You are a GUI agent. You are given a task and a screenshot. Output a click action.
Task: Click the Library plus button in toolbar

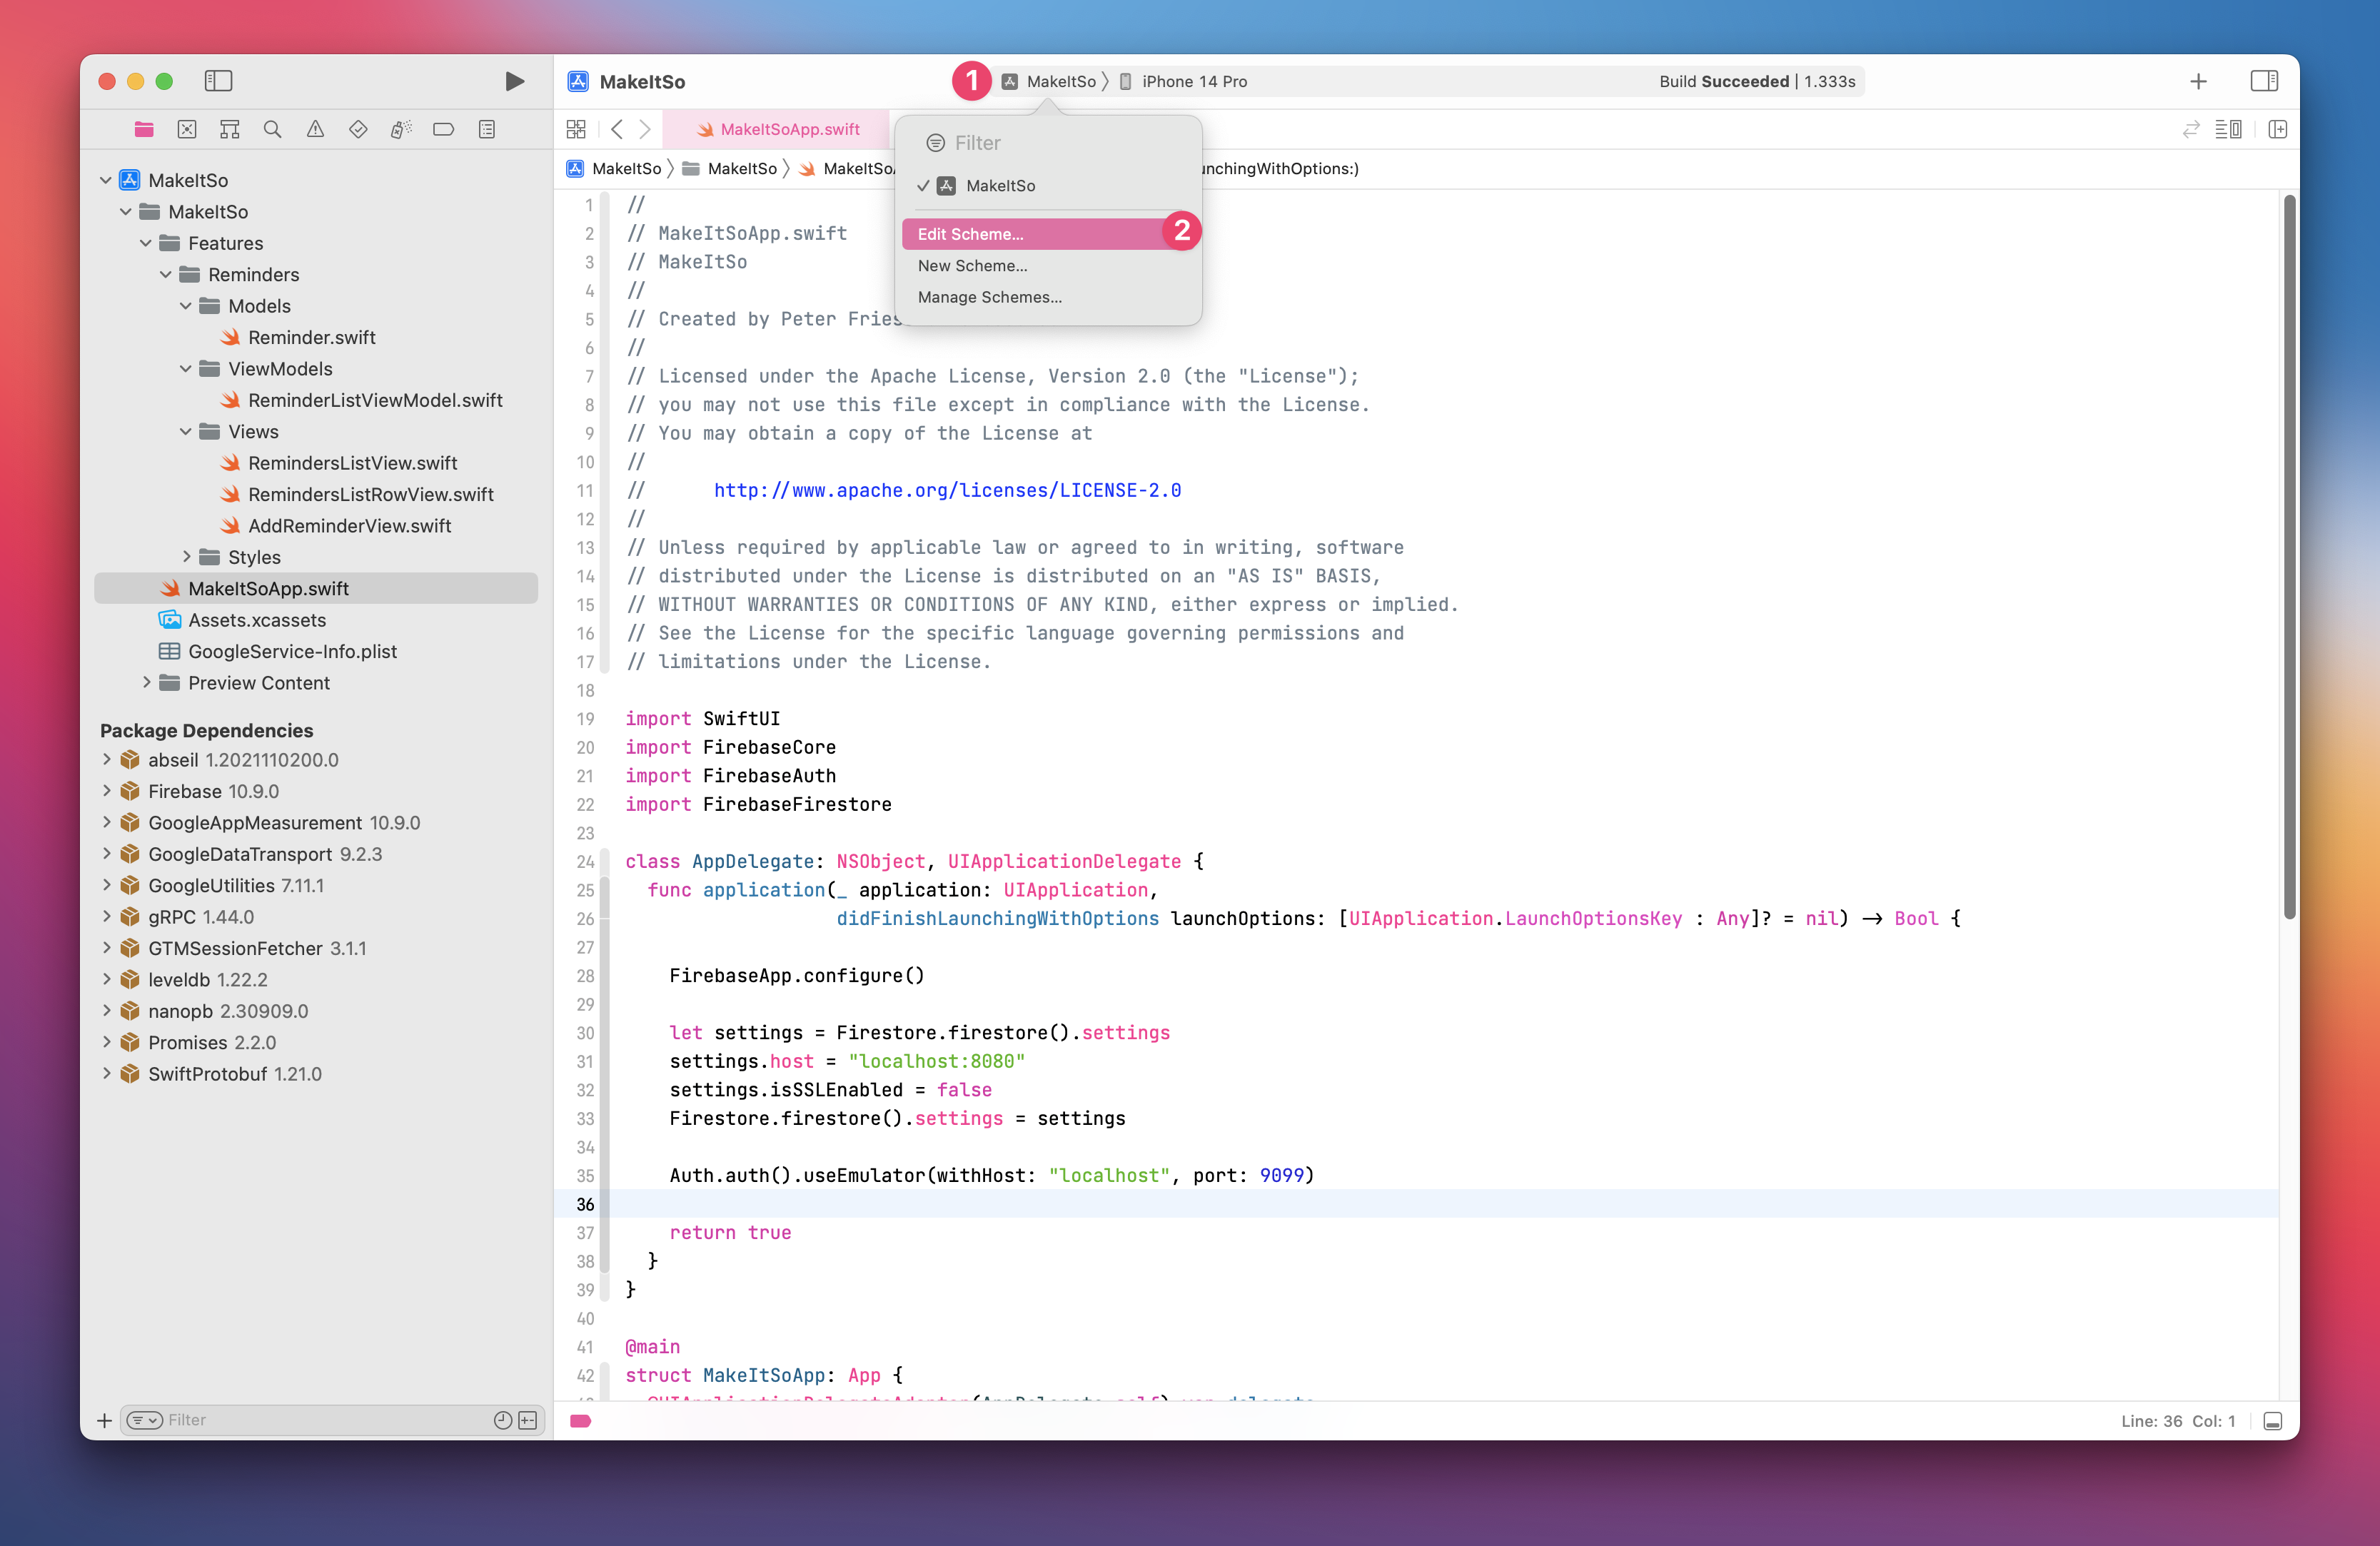point(2198,81)
